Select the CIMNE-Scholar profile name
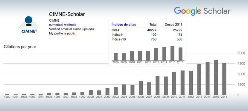 tap(67, 14)
